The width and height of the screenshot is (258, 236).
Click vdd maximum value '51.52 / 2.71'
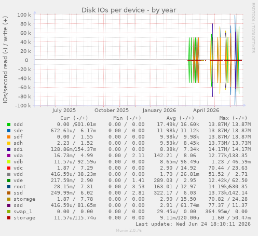[x=228, y=174]
